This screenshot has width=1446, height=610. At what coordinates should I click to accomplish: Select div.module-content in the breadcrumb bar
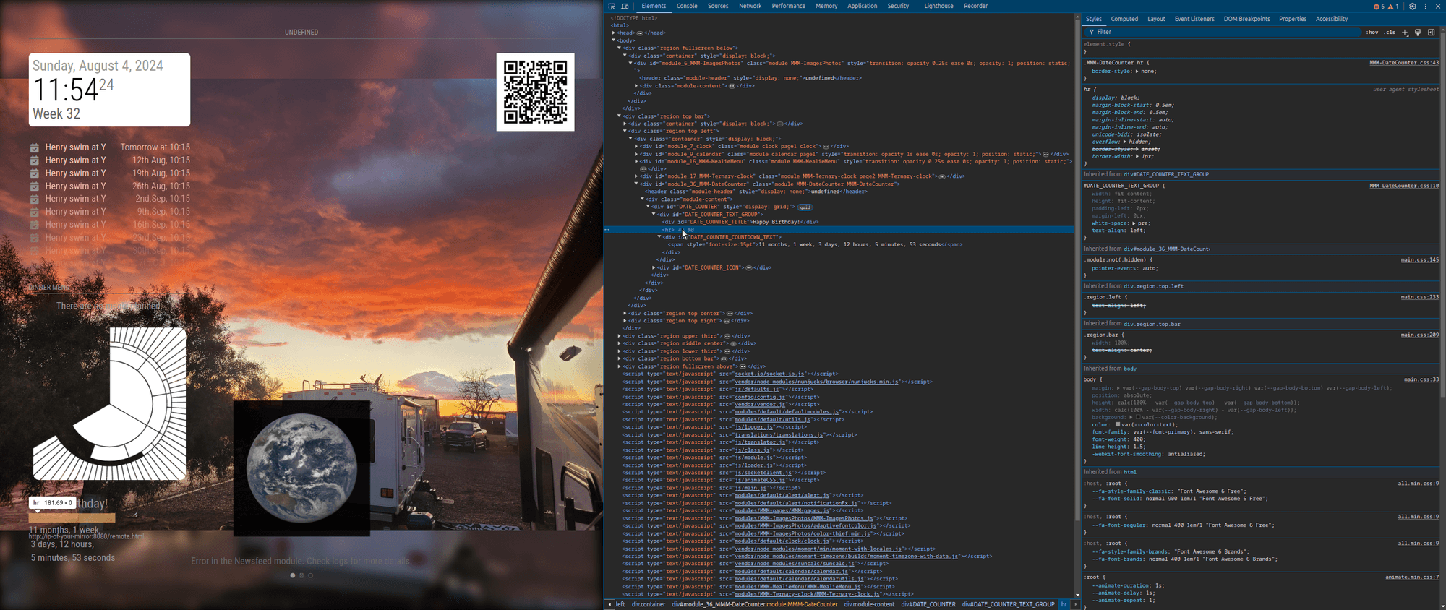pyautogui.click(x=869, y=604)
